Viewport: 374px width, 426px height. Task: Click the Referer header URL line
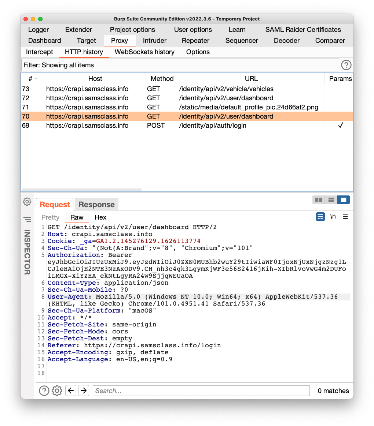tap(134, 345)
